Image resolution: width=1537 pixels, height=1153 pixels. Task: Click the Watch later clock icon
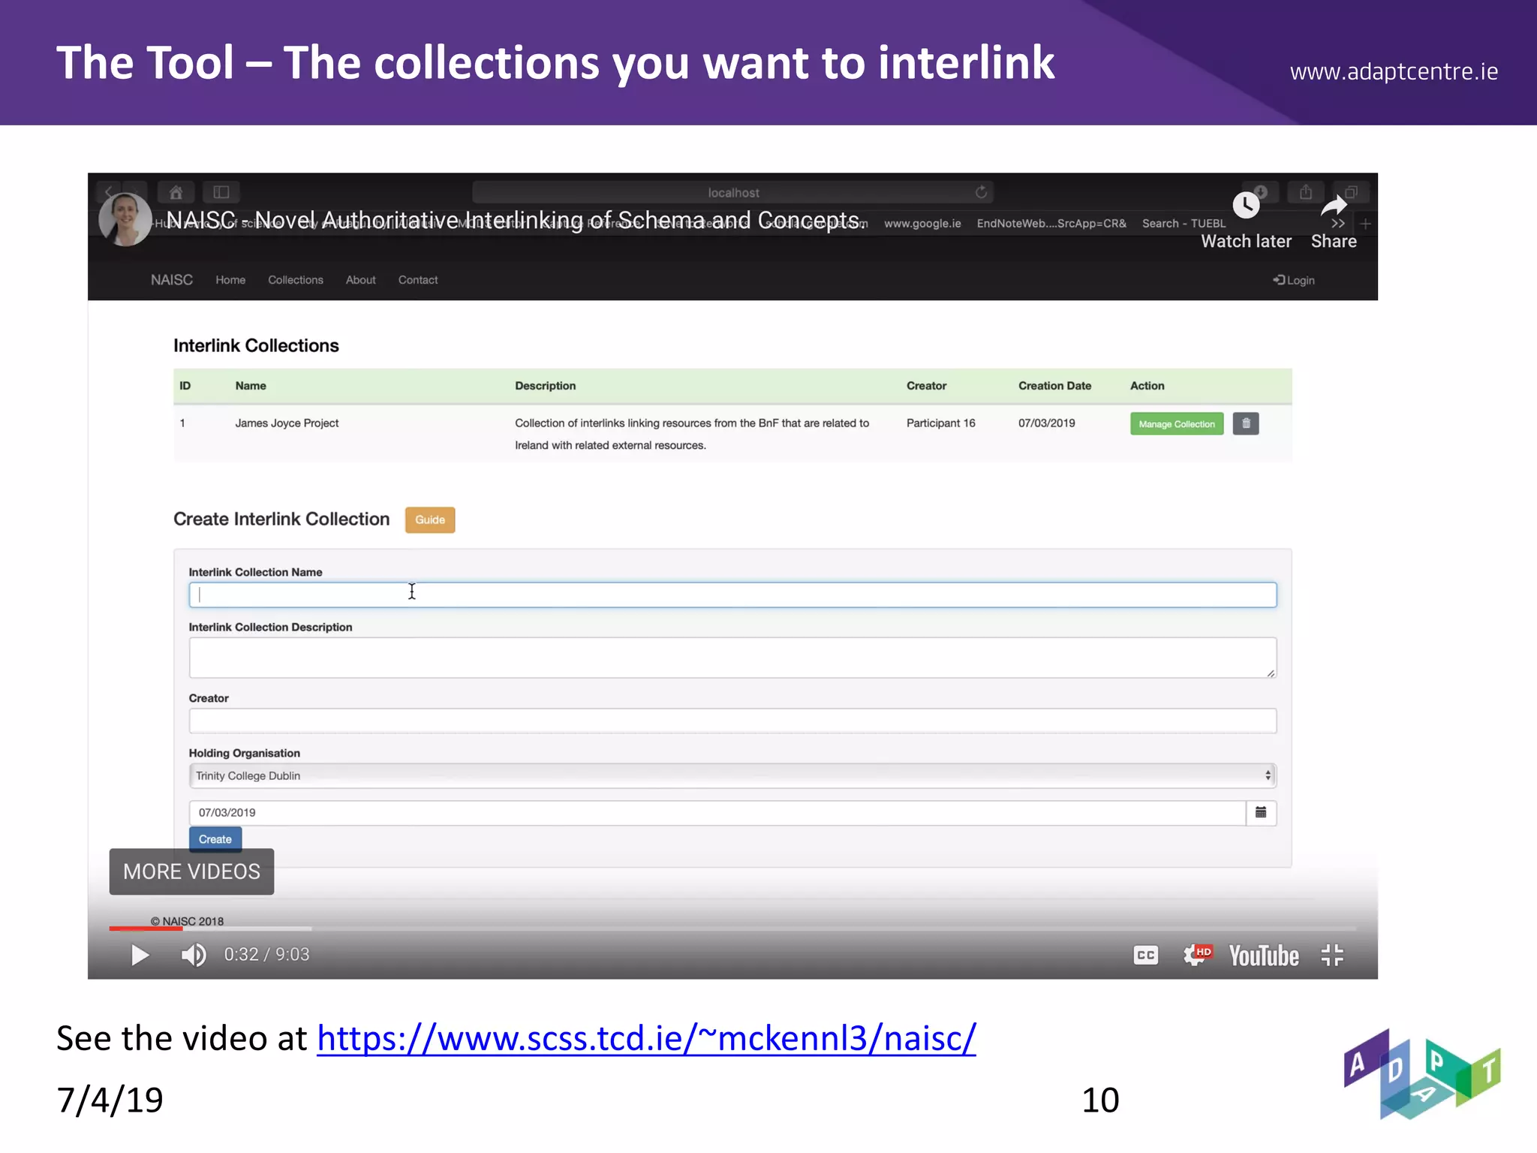pos(1246,205)
